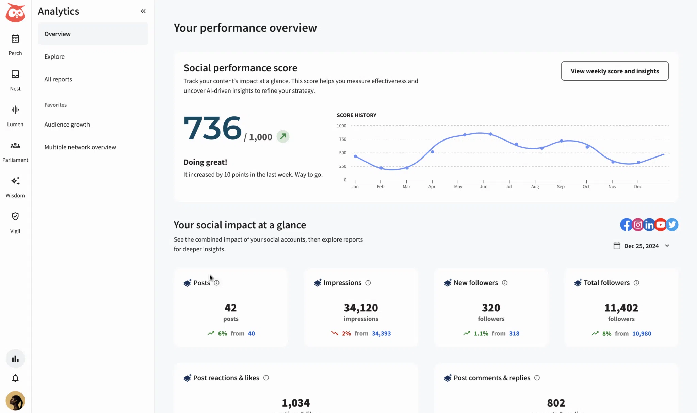Collapse the Analytics sidebar panel
This screenshot has height=413, width=697.
(x=143, y=11)
